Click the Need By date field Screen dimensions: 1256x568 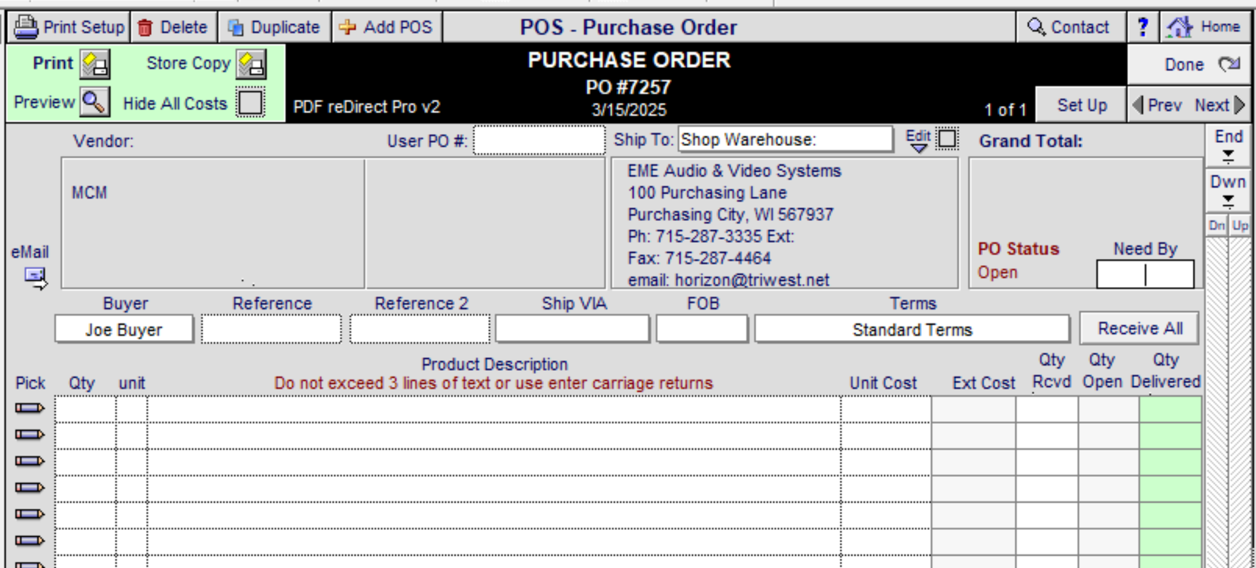(1145, 275)
